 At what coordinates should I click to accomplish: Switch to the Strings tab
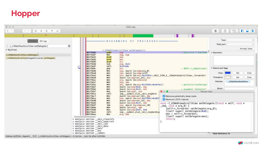pyautogui.click(x=43, y=41)
